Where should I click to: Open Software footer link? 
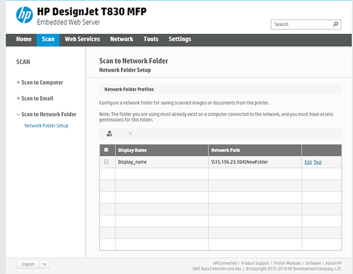(313, 263)
